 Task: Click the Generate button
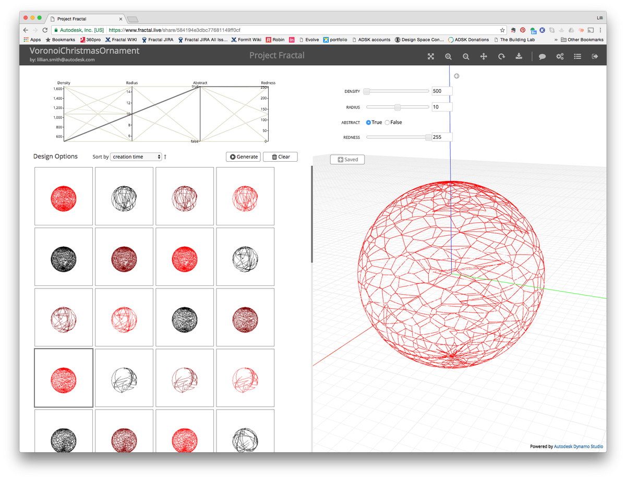coord(244,157)
